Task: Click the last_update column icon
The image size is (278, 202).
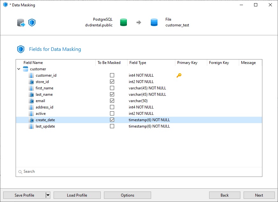Action: (x=31, y=126)
